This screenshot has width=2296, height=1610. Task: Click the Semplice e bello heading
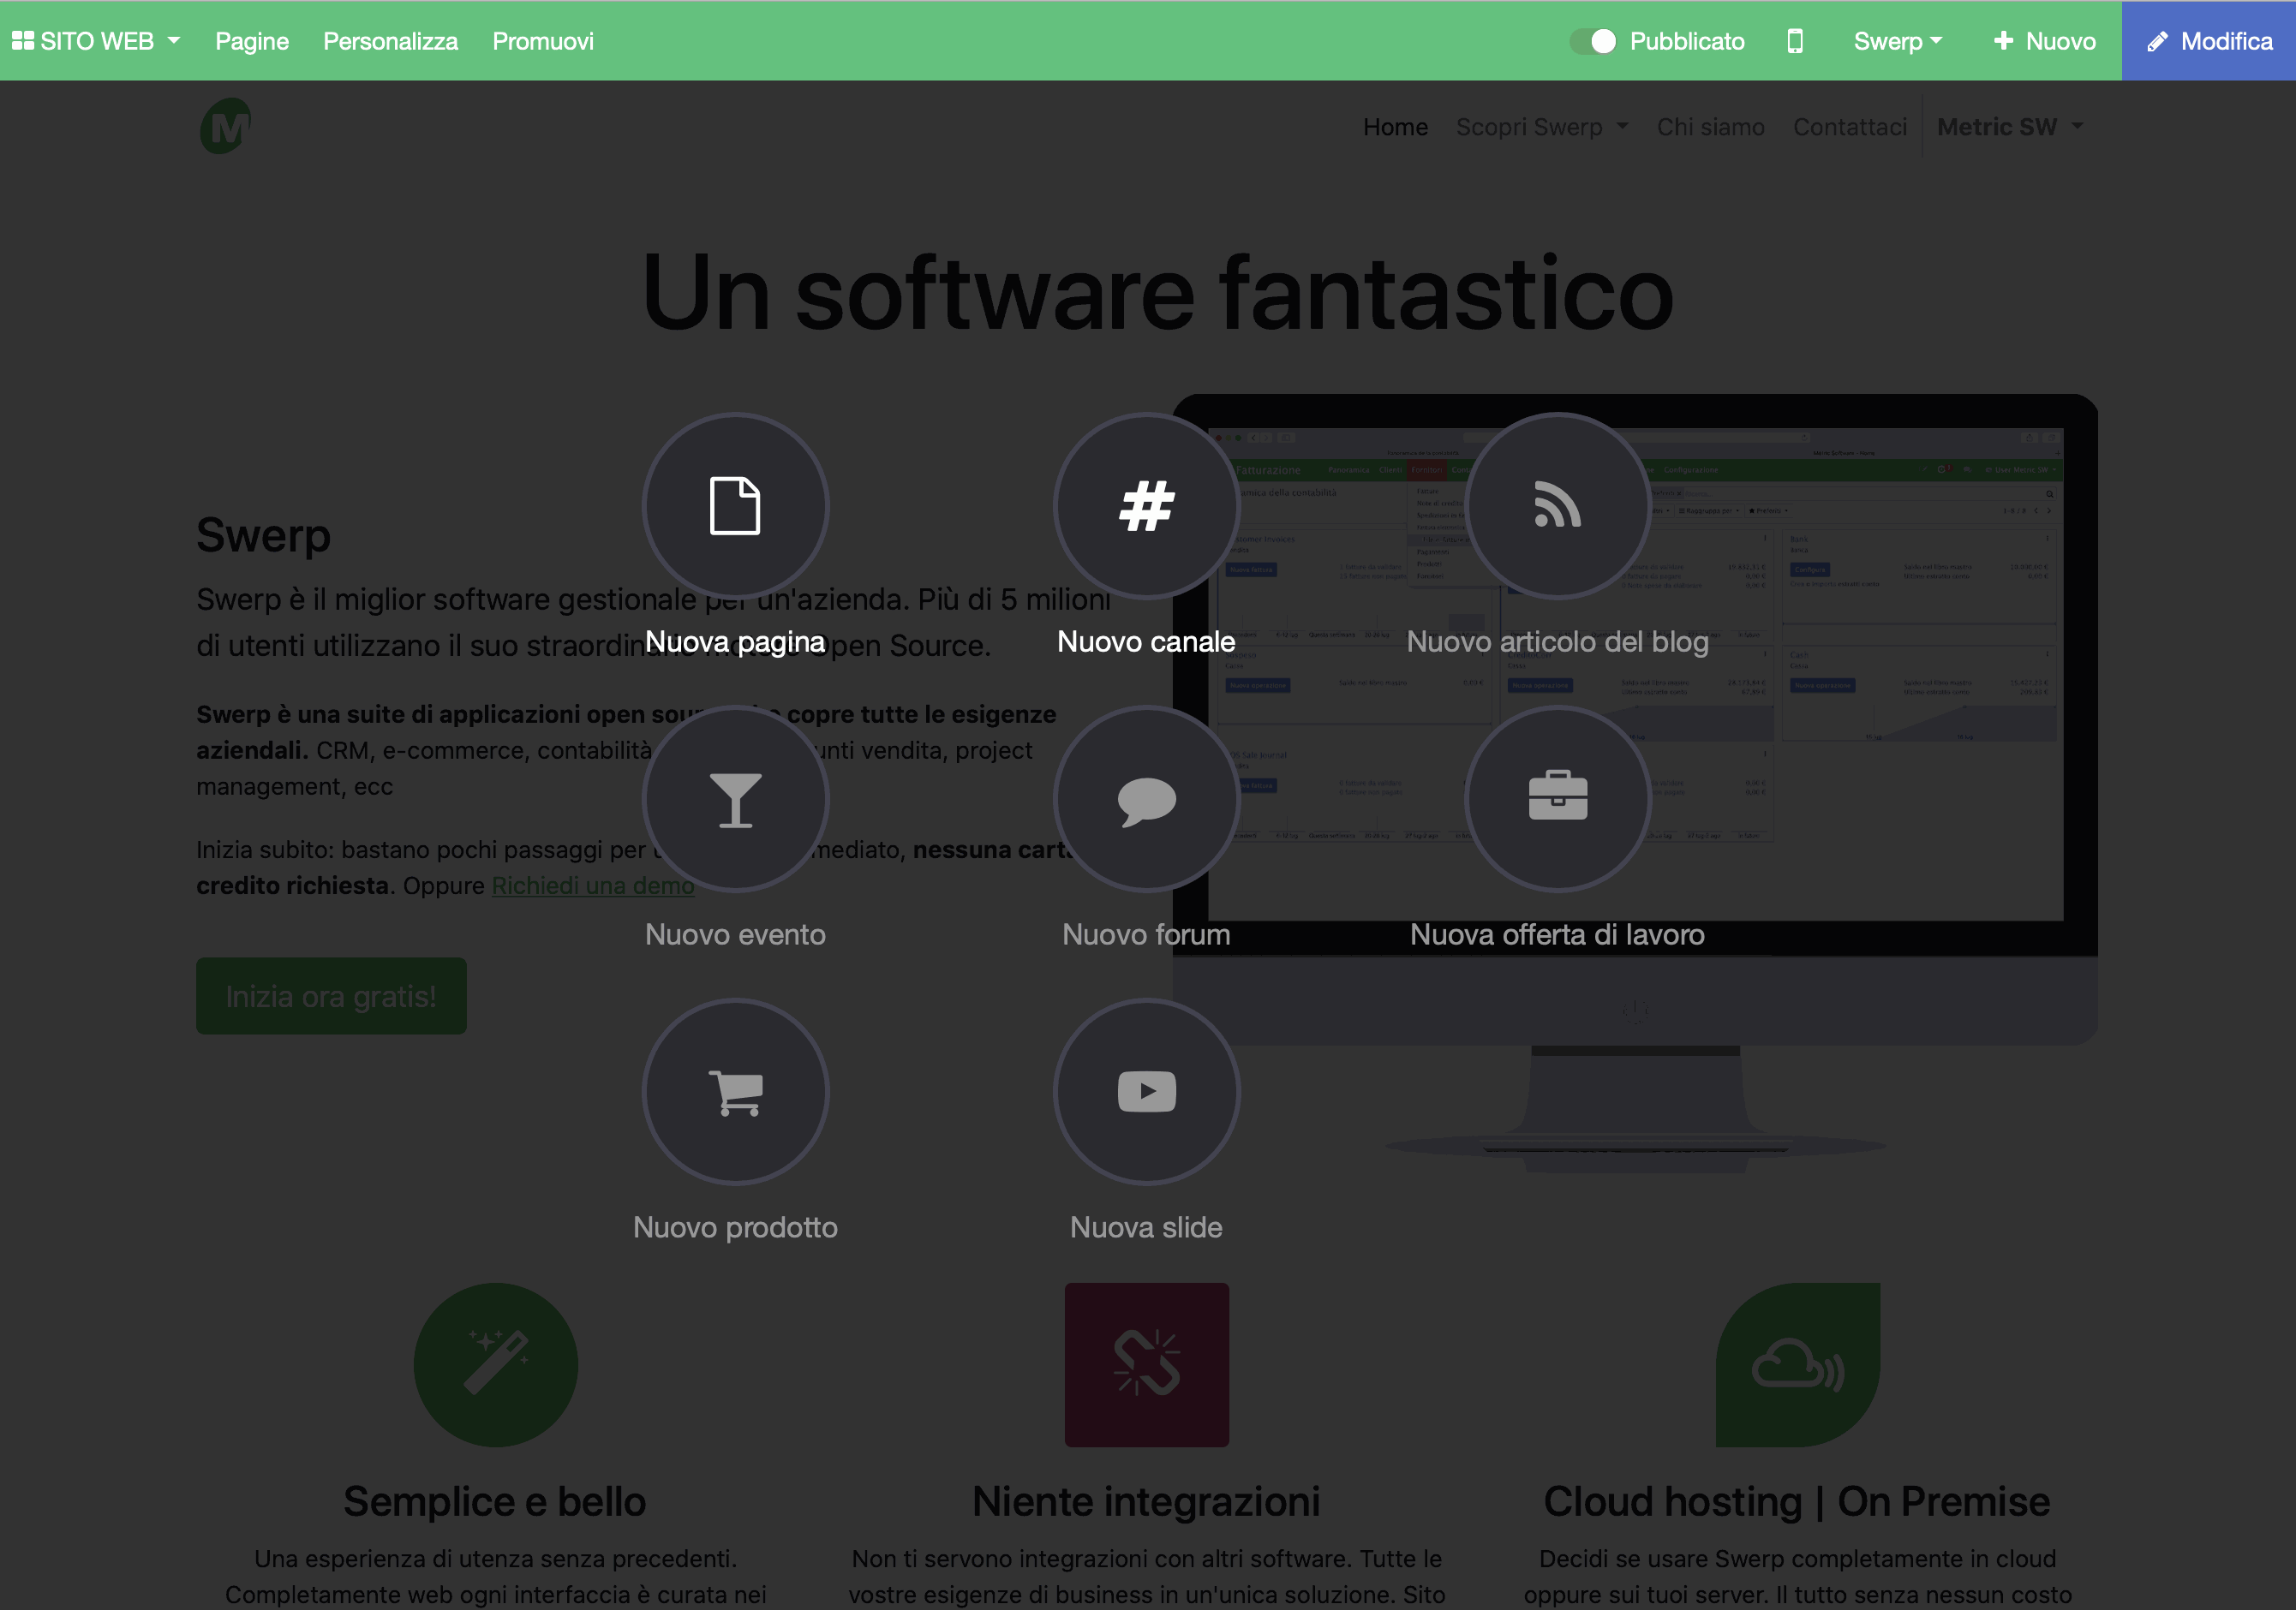[x=495, y=1501]
